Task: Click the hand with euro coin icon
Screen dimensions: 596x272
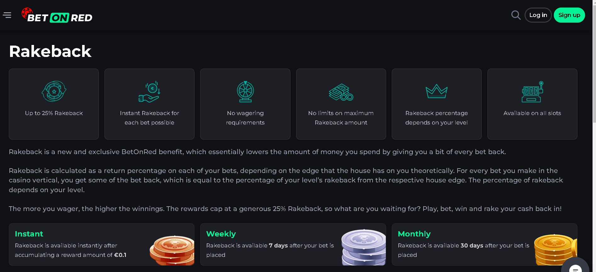Action: click(x=149, y=92)
